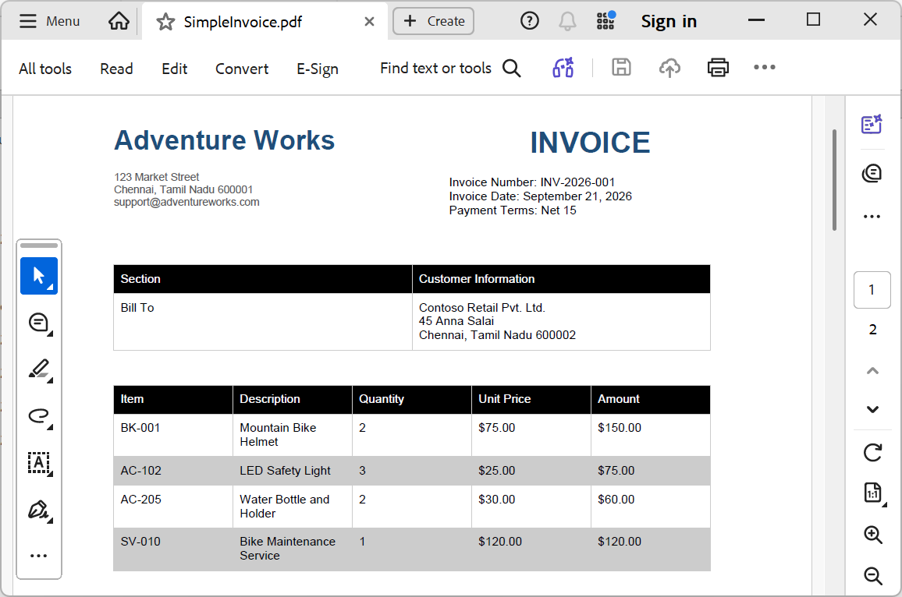Open the hamburger Menu
Image resolution: width=902 pixels, height=597 pixels.
click(x=49, y=21)
